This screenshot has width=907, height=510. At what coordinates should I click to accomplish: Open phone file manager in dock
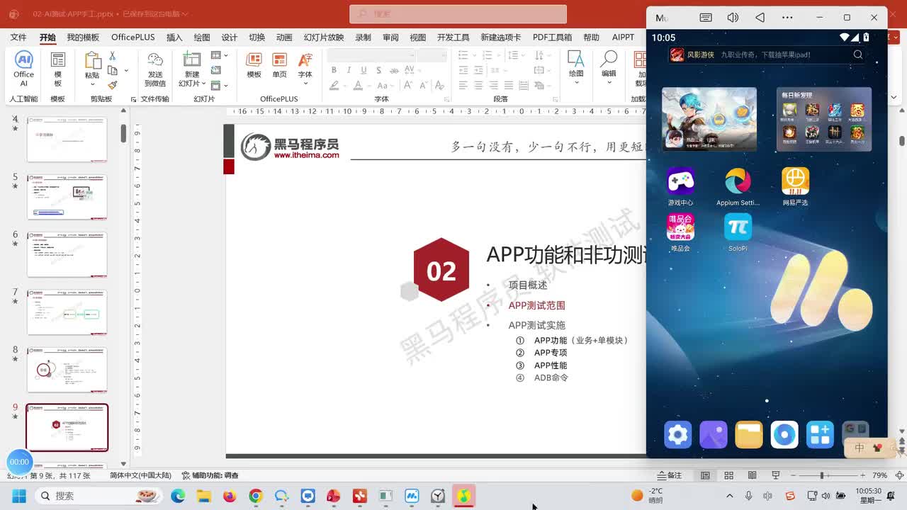click(748, 434)
